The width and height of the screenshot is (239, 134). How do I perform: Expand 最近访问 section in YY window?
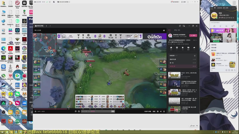[223, 50]
